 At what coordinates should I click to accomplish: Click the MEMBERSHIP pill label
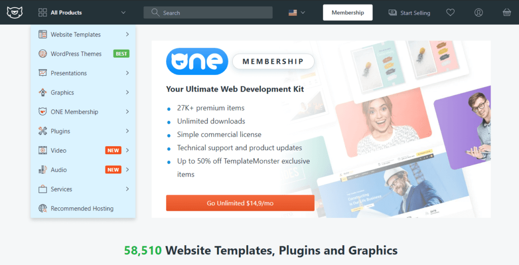[x=273, y=62]
